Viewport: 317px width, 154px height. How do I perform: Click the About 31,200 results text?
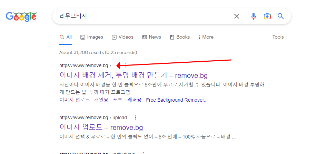pyautogui.click(x=98, y=53)
